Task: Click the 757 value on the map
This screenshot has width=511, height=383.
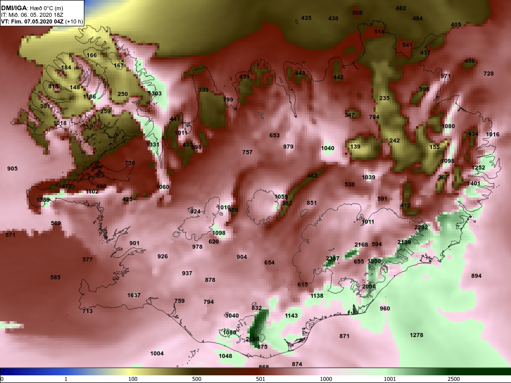Action: 247,152
